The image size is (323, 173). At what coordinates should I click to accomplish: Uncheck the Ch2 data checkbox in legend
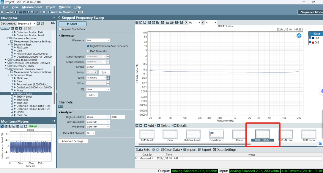pos(310,42)
